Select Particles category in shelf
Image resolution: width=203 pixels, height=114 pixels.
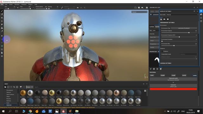(x=9, y=101)
